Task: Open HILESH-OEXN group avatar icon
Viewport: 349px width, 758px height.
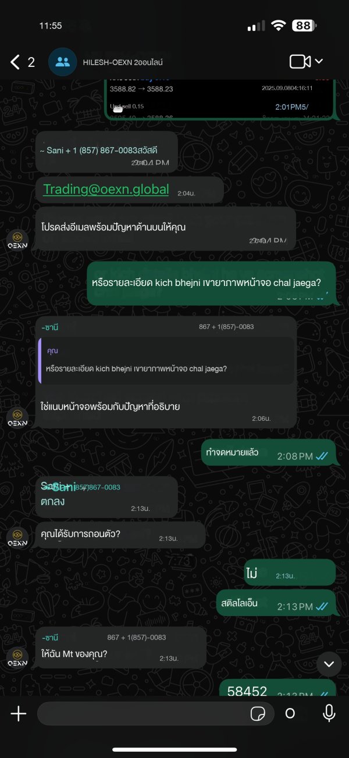Action: pos(63,62)
